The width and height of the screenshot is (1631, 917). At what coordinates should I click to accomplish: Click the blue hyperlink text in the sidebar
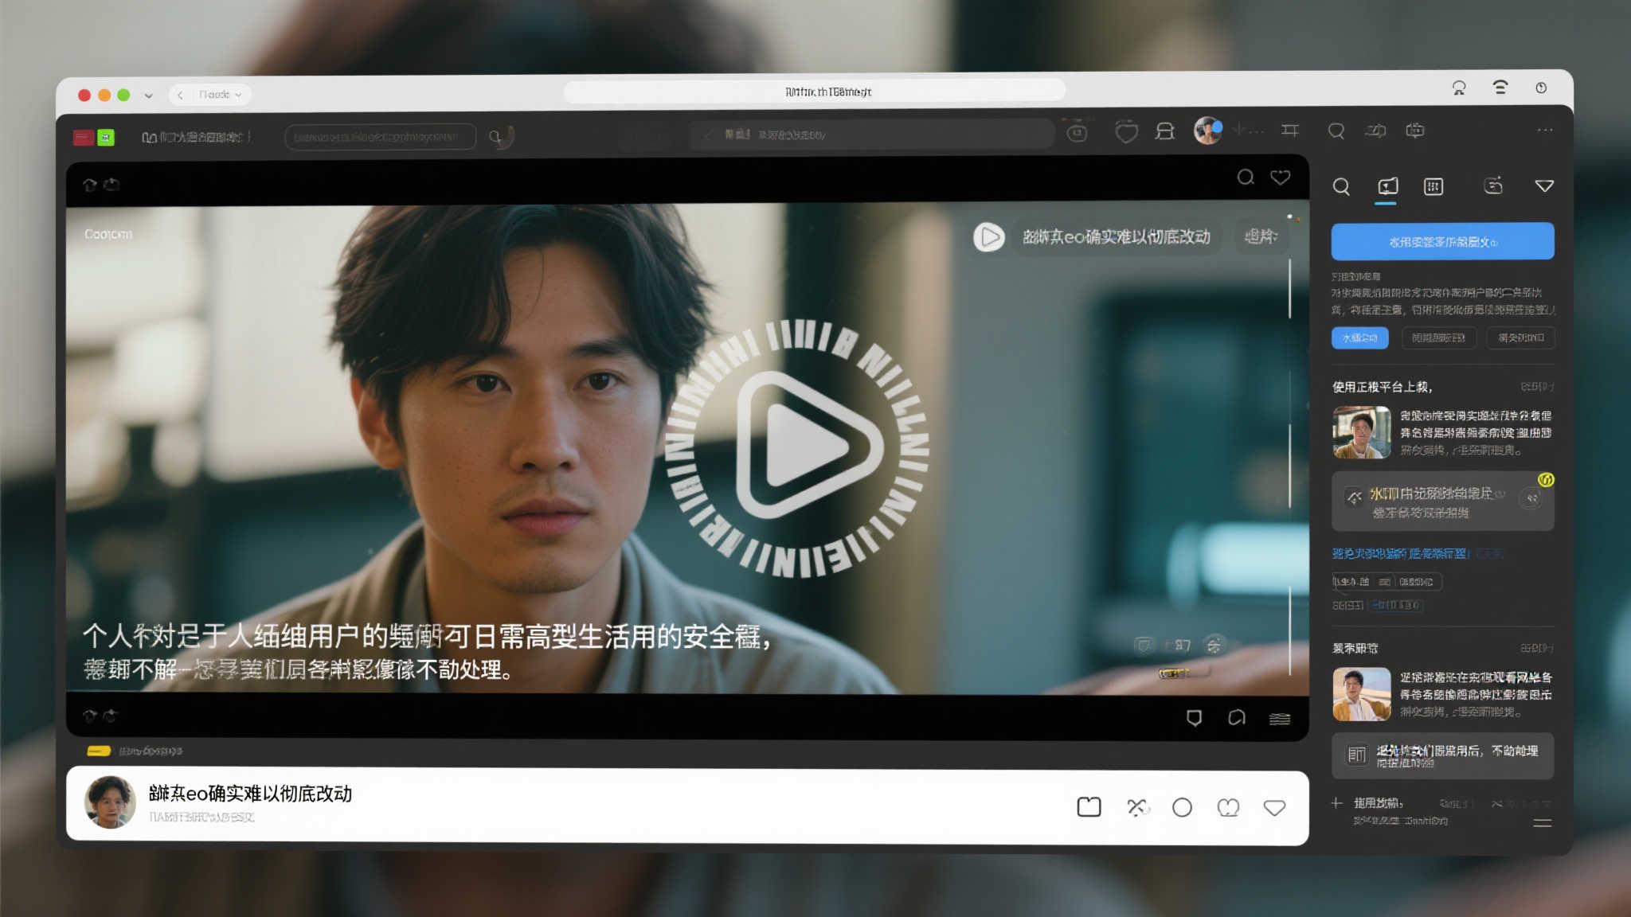[x=1400, y=553]
